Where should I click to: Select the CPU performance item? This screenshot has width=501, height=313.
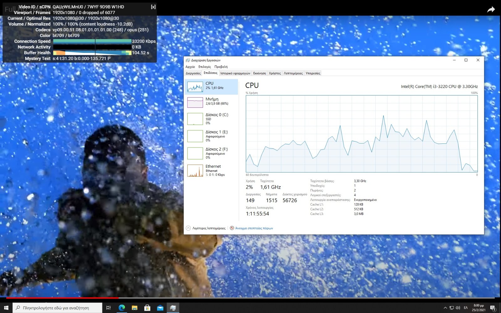(211, 87)
